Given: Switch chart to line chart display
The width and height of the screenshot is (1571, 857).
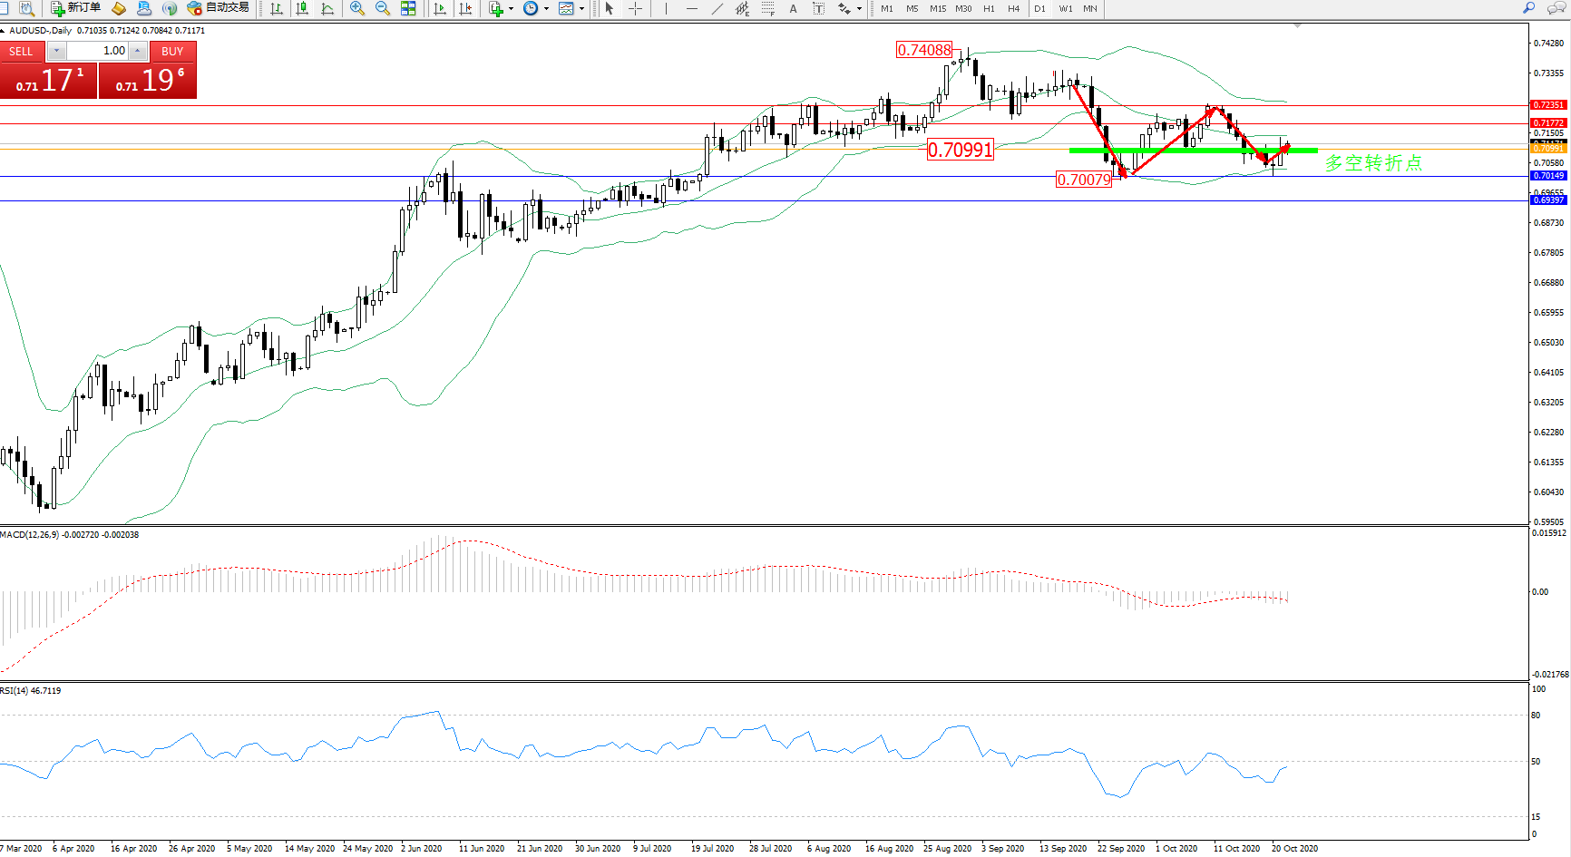Looking at the screenshot, I should 327,8.
